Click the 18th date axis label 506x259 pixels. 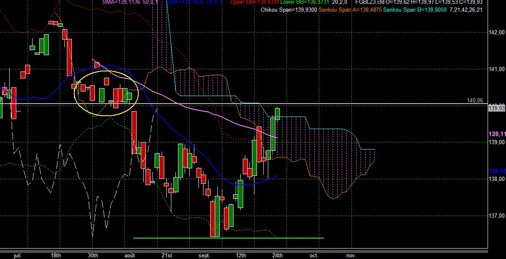pyautogui.click(x=56, y=255)
